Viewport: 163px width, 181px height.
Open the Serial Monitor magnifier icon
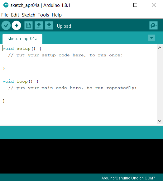[153, 26]
